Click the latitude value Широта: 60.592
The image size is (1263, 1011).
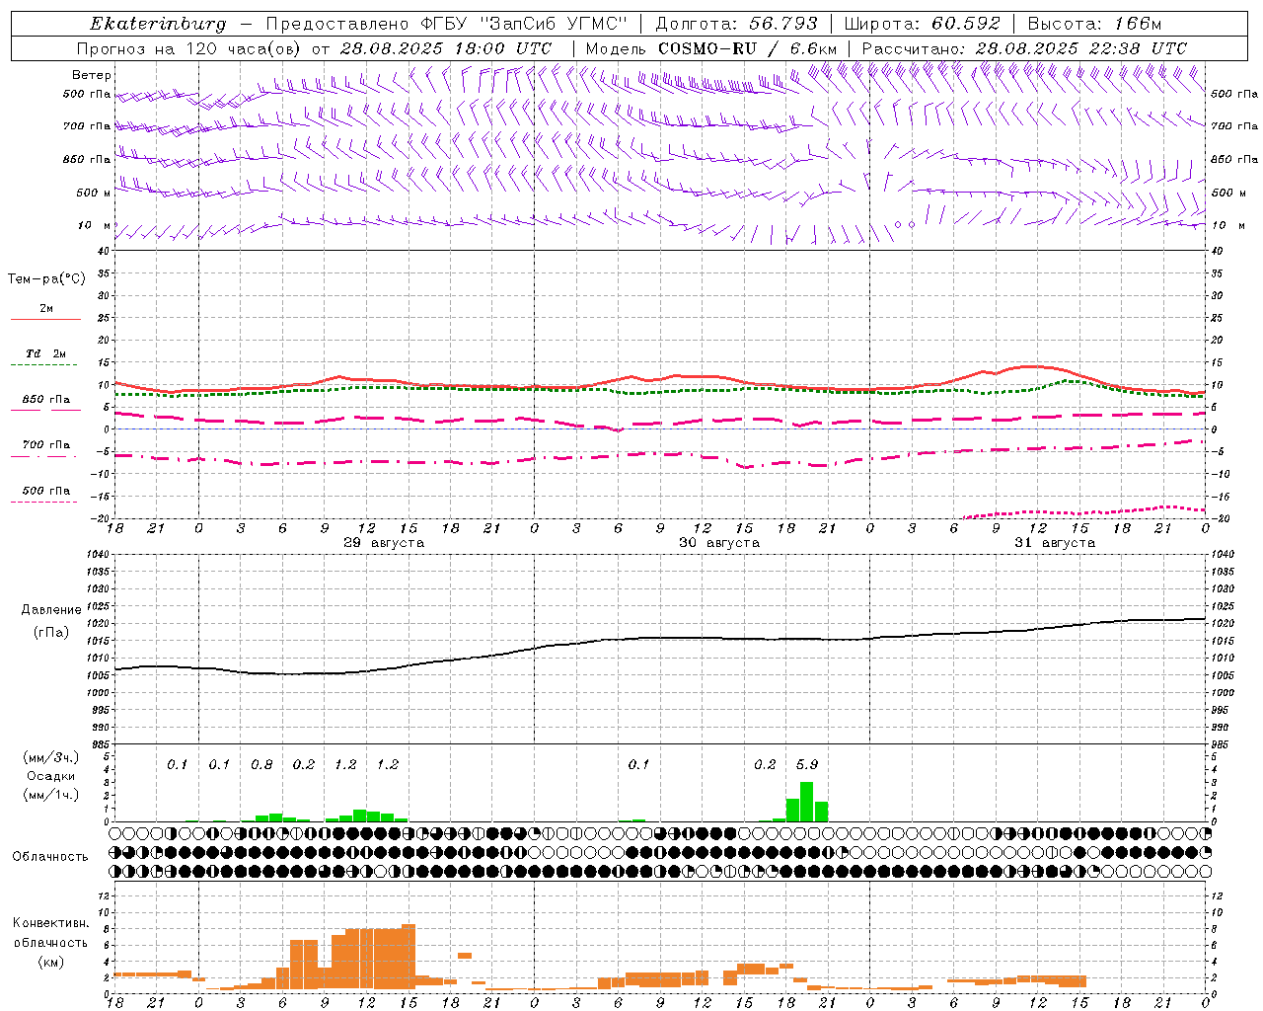click(x=922, y=24)
